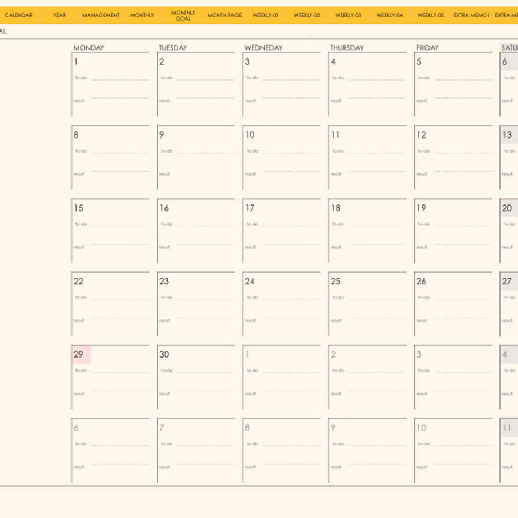Screen dimensions: 518x518
Task: Select day 5 in the Friday column
Action: pos(419,61)
